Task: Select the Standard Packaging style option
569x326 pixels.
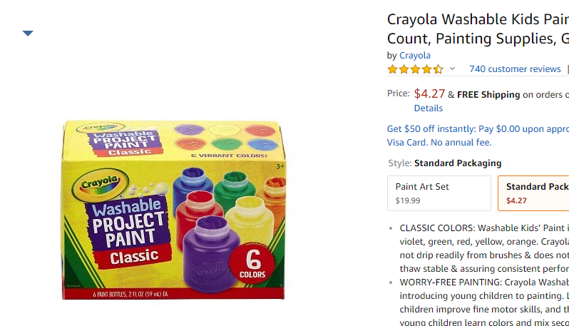Action: pos(533,193)
